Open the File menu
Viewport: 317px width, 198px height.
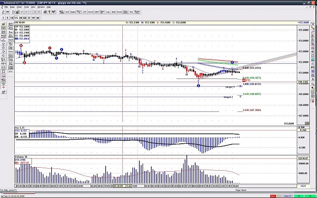(x=6, y=7)
